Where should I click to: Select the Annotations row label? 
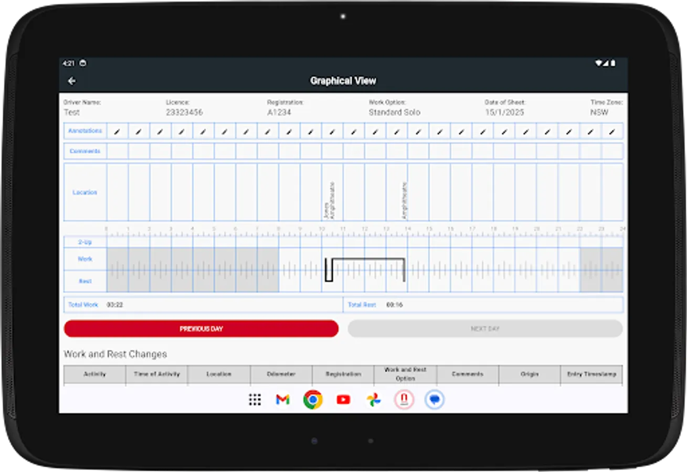(x=84, y=131)
